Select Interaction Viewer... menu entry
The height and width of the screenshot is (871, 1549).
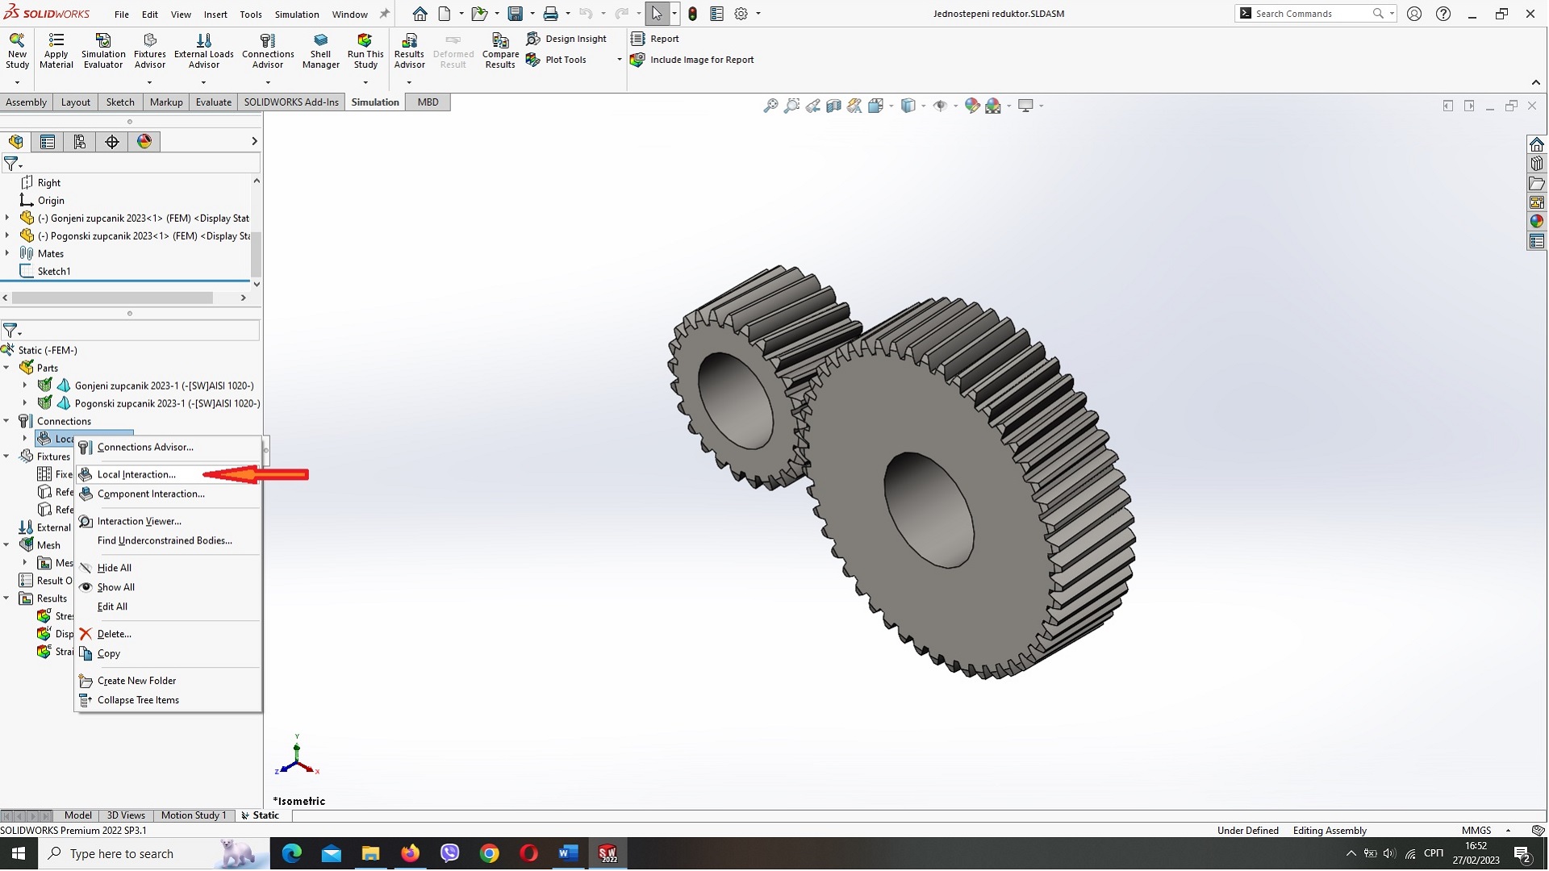coord(168,522)
